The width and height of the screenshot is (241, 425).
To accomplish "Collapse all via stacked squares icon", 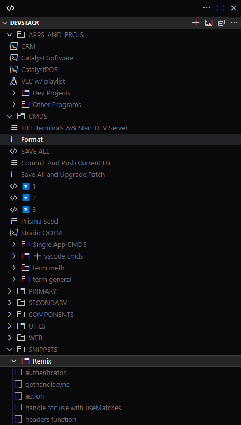I will [221, 23].
